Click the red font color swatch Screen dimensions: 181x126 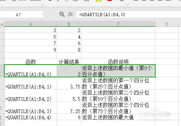[110, 1]
